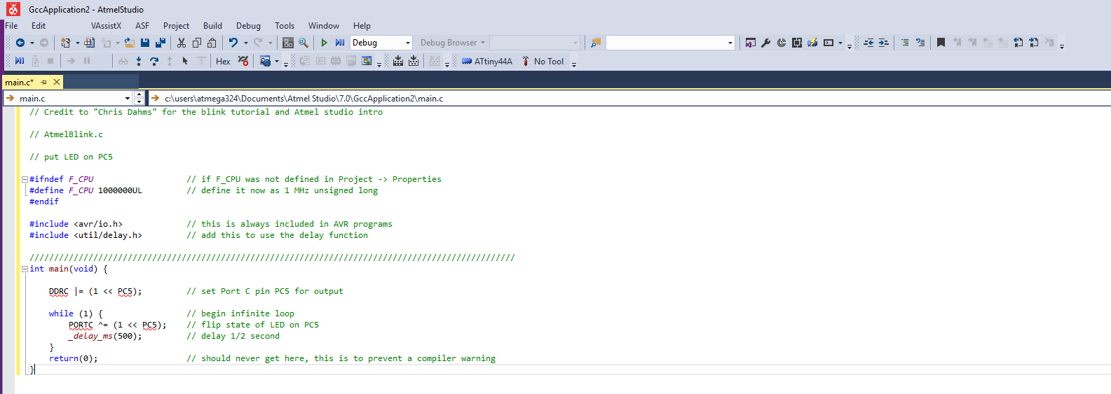Toggle Hex display button
The height and width of the screenshot is (394, 1111).
click(x=223, y=62)
